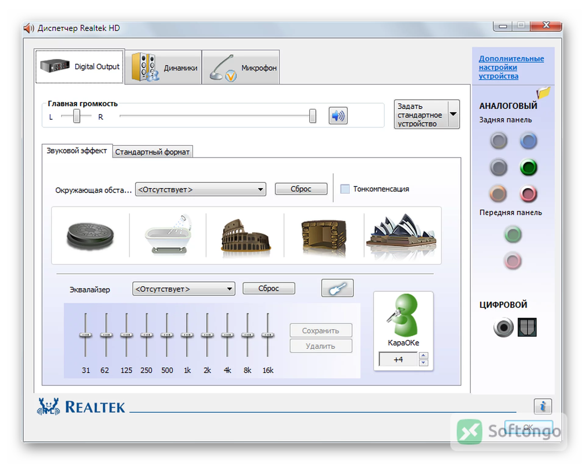This screenshot has width=585, height=465.
Task: Decrease the KaraOKe key value
Action: click(423, 363)
